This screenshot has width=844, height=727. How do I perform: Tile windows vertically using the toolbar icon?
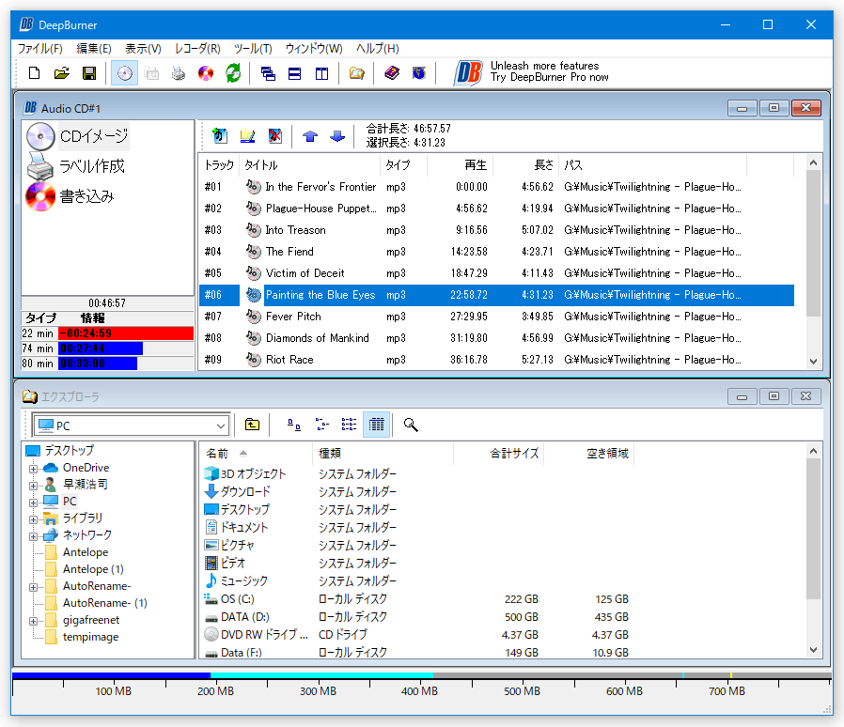click(321, 73)
